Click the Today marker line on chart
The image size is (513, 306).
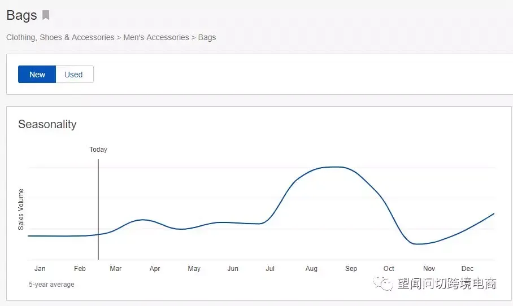coord(98,209)
